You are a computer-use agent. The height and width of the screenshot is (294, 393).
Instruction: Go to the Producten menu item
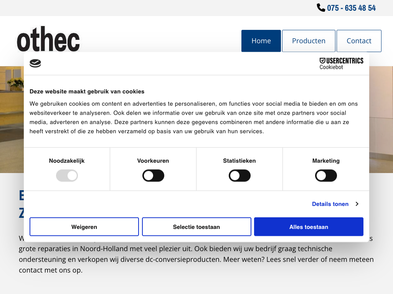pos(309,41)
